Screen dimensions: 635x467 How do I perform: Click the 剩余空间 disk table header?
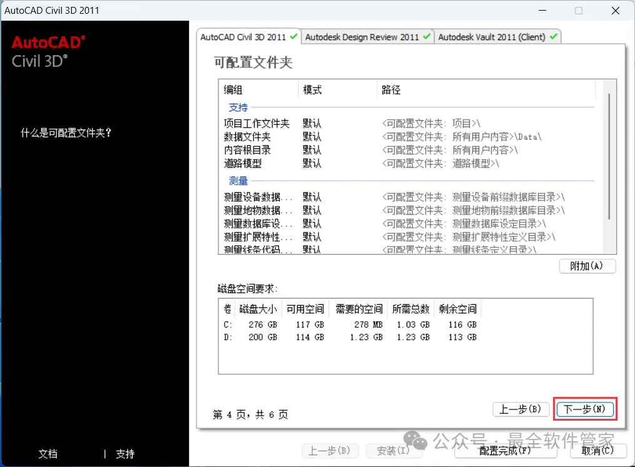457,309
